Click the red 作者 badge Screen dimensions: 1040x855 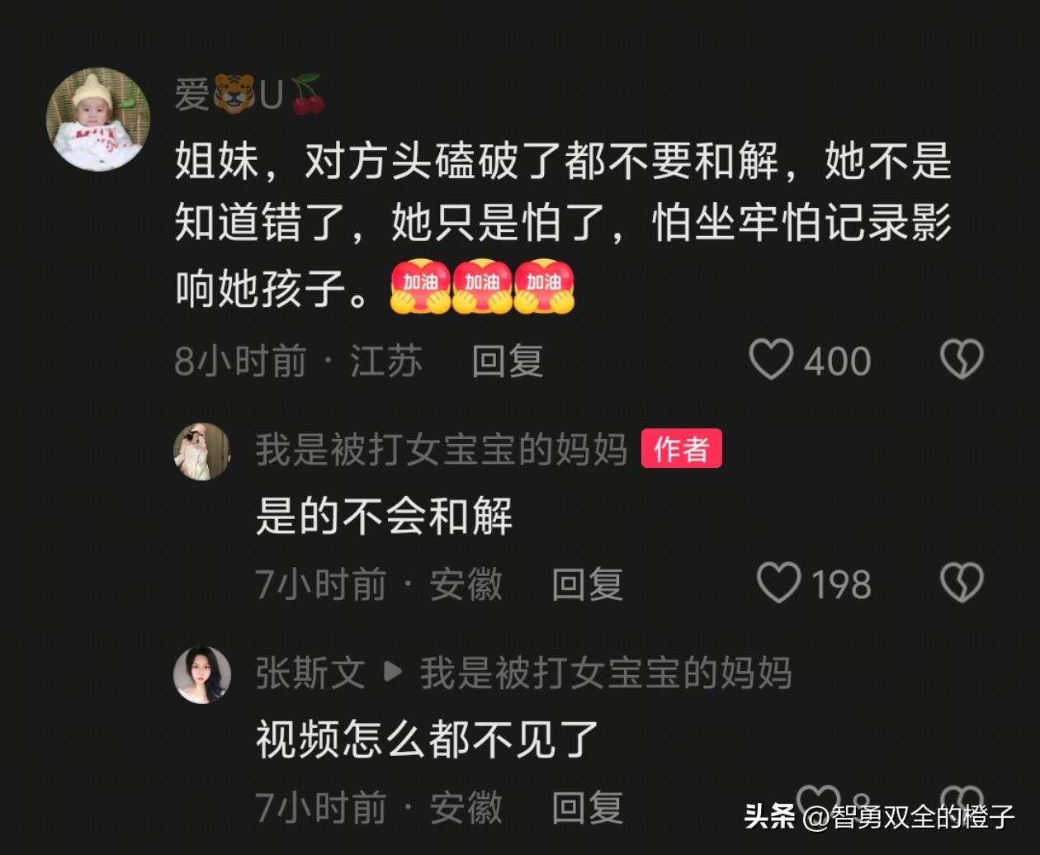(682, 449)
